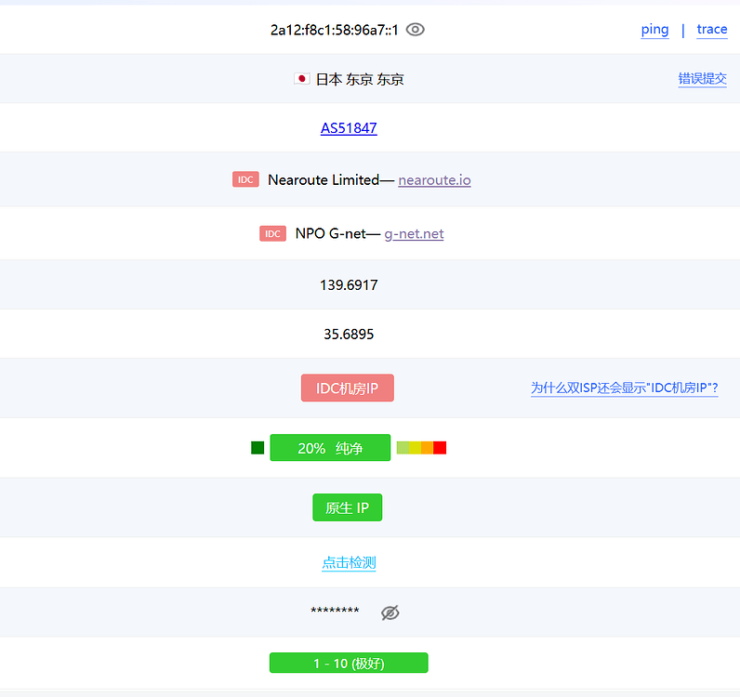Click the red segment of the risk color scale
740x697 pixels.
pyautogui.click(x=440, y=447)
